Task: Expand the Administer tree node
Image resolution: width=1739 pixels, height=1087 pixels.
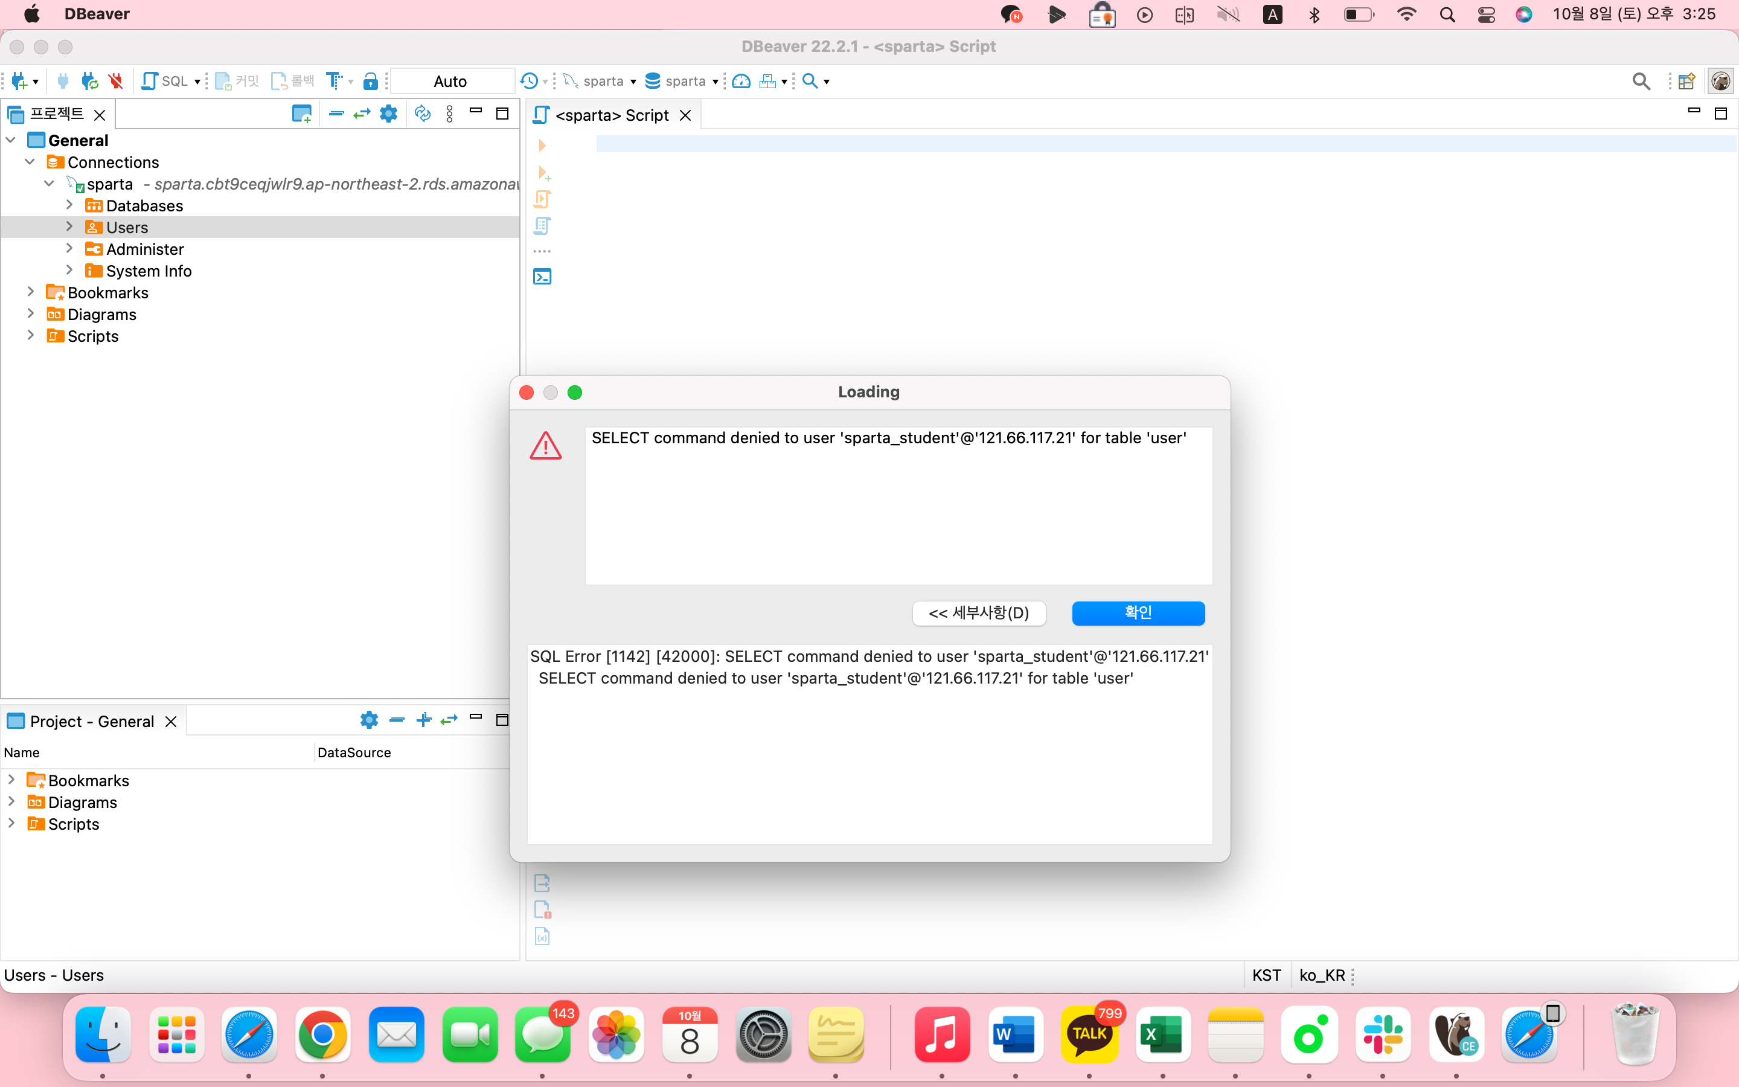Action: [69, 249]
